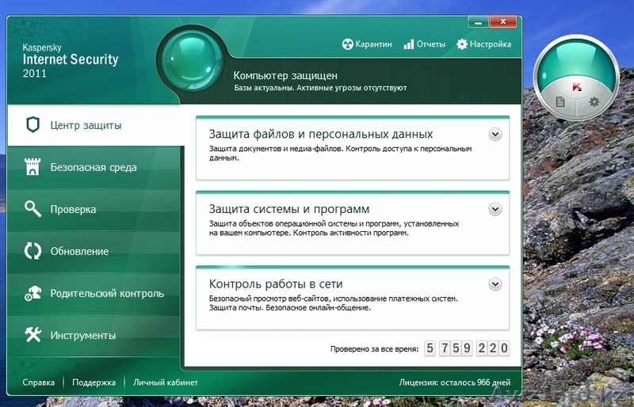Click the bar chart reports icon
Screen dimensions: 634x407
point(409,44)
